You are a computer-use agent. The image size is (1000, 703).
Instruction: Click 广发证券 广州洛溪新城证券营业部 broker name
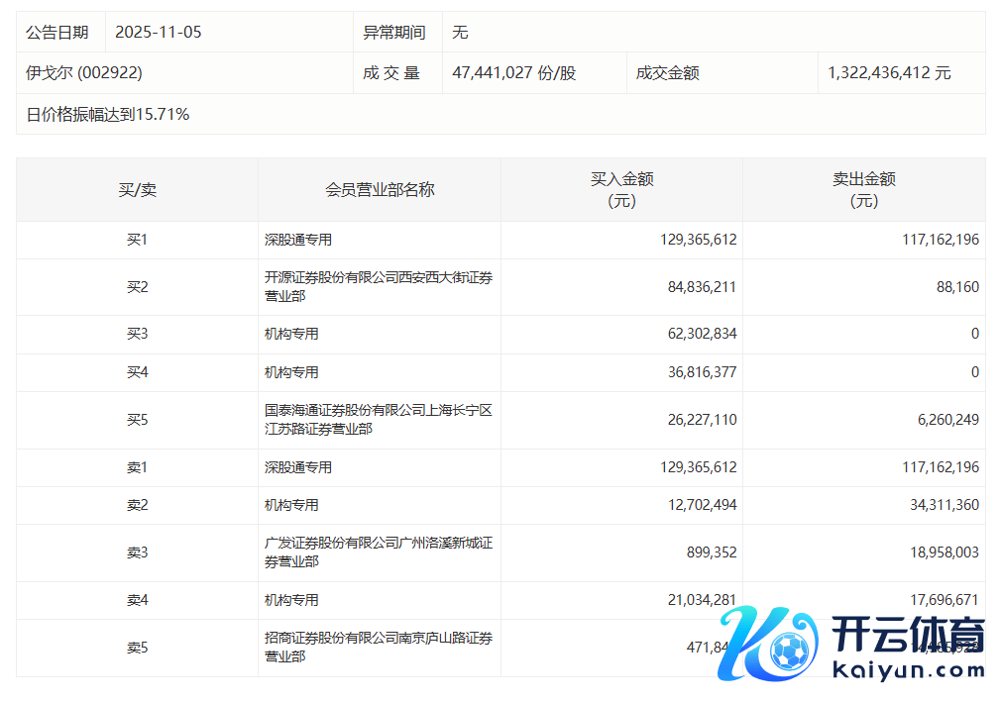tap(379, 552)
